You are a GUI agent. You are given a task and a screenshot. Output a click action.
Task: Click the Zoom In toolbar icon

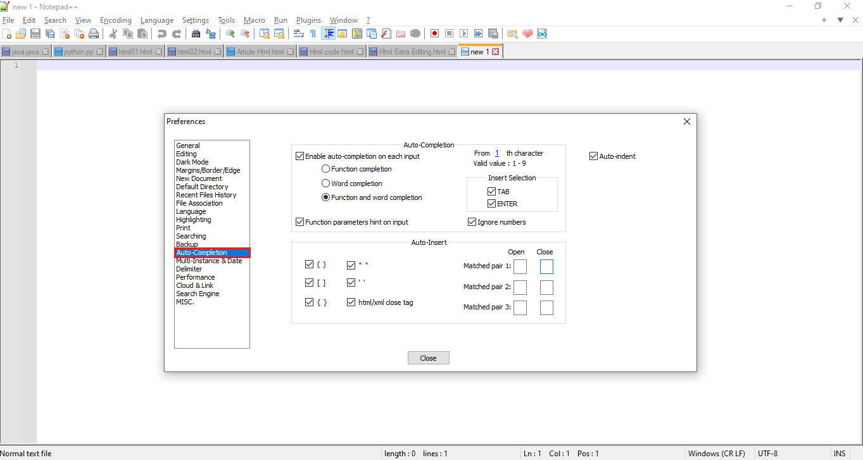(230, 34)
